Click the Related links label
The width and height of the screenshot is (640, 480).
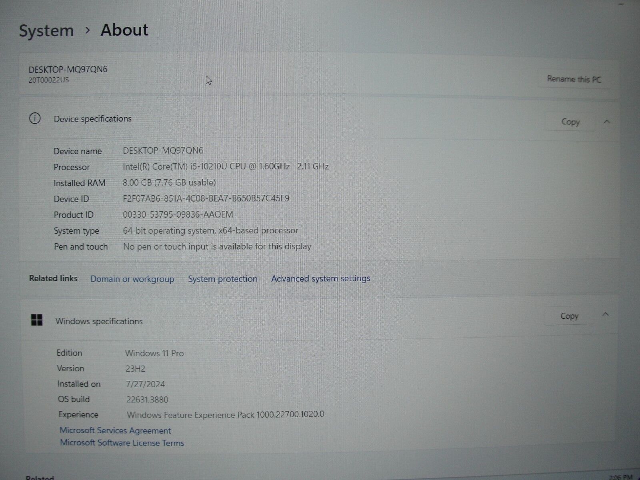53,278
